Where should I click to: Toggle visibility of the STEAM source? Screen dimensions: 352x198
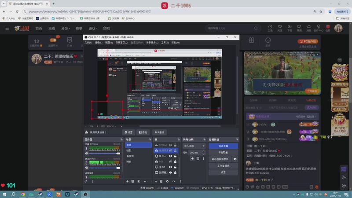[170, 145]
